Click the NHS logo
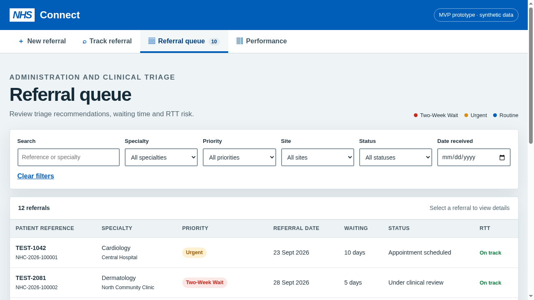This screenshot has width=534, height=300. (x=22, y=15)
